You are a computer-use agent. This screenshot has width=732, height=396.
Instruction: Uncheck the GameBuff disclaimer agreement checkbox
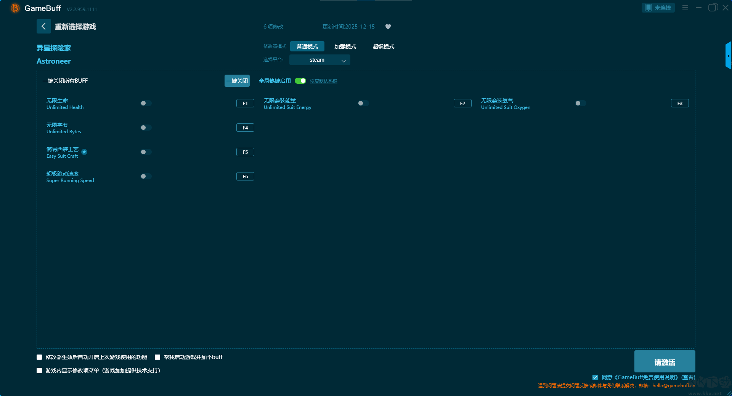click(x=595, y=377)
